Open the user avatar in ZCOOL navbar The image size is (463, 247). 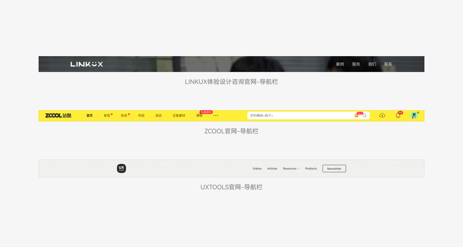(414, 115)
